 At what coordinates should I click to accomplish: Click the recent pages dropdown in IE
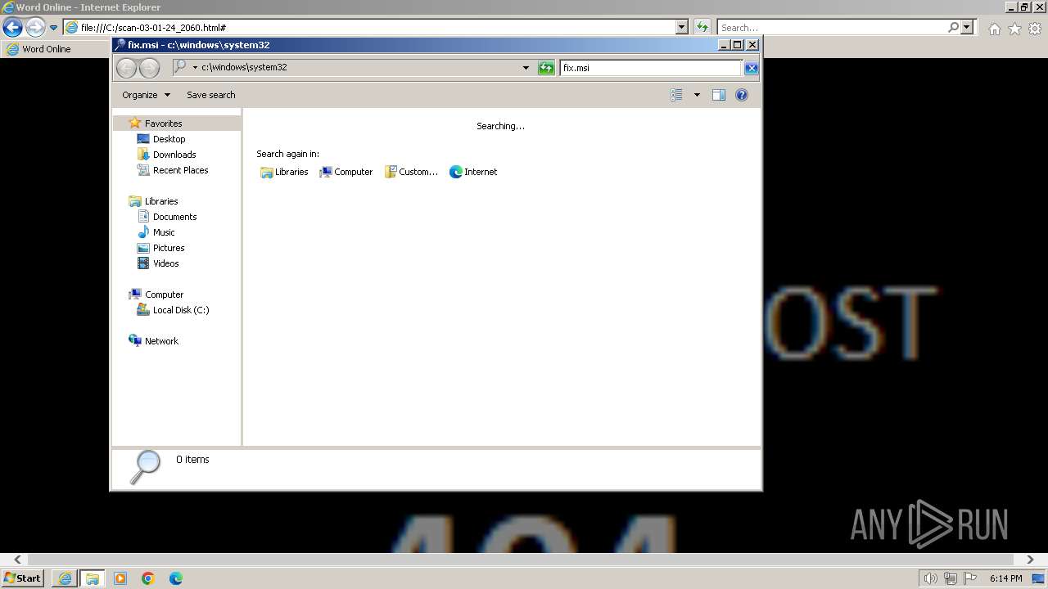[54, 28]
